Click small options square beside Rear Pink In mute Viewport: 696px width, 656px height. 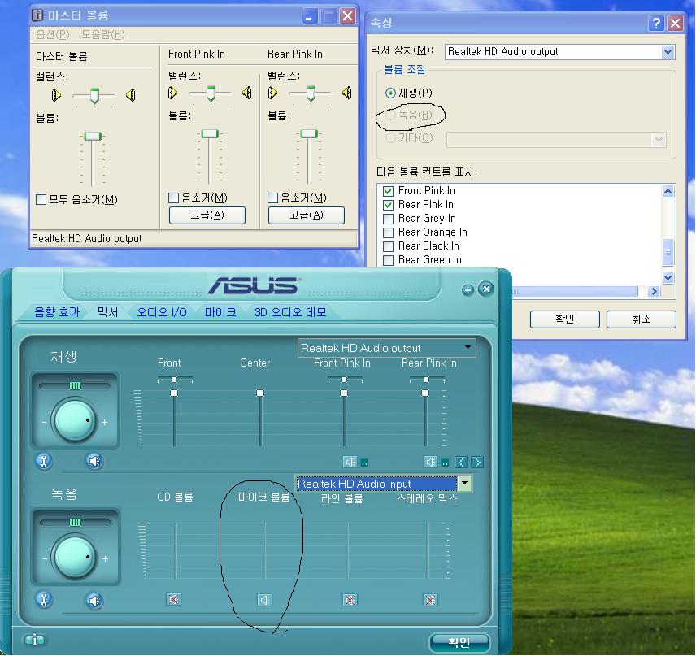point(444,463)
